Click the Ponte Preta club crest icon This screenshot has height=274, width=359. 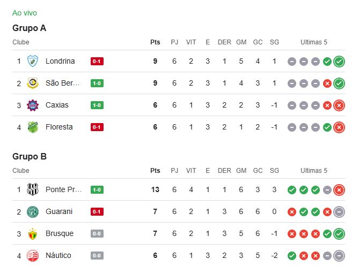tap(33, 189)
